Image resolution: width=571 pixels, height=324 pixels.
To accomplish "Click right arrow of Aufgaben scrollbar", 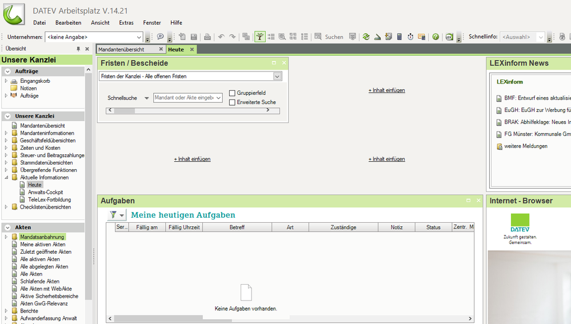I will click(x=470, y=318).
